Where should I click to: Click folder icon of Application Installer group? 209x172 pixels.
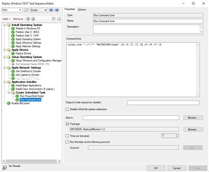pyautogui.click(x=9, y=82)
